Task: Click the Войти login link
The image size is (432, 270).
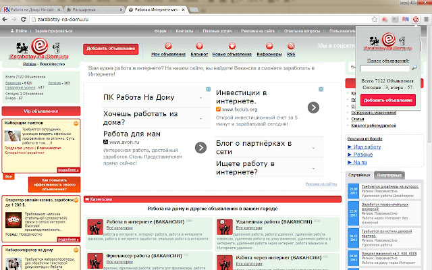Action: pos(21,31)
